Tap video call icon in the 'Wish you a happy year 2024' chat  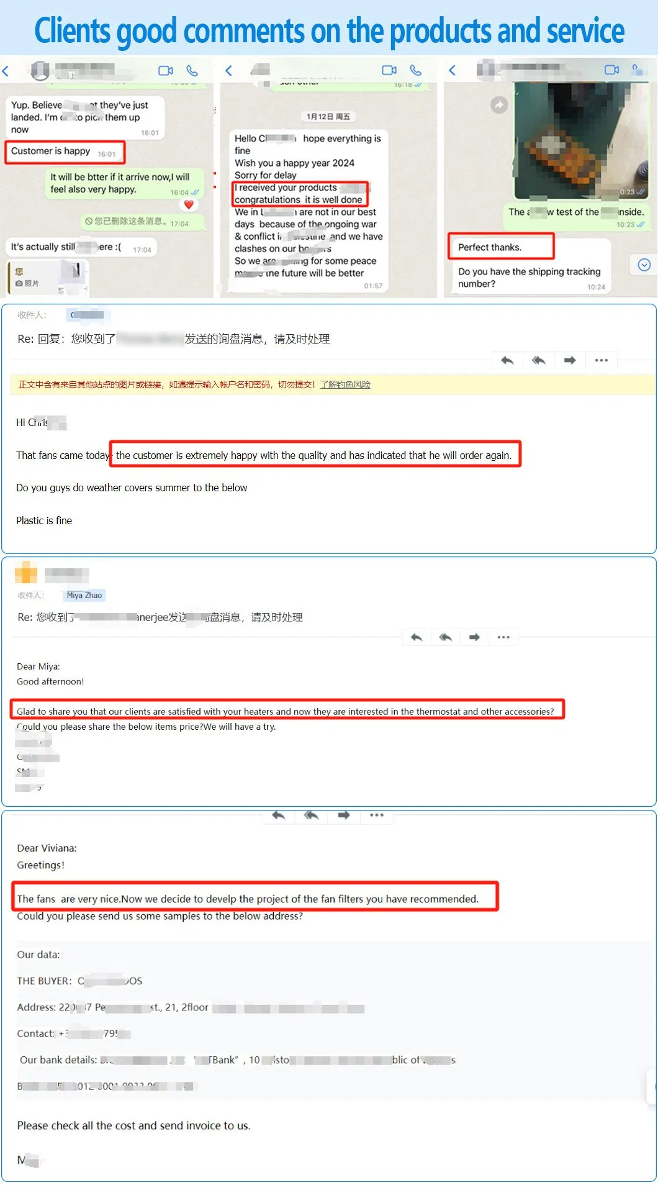[x=389, y=70]
